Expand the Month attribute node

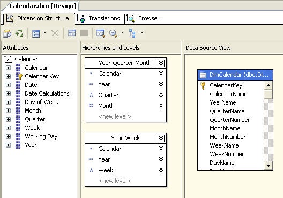(x=8, y=111)
